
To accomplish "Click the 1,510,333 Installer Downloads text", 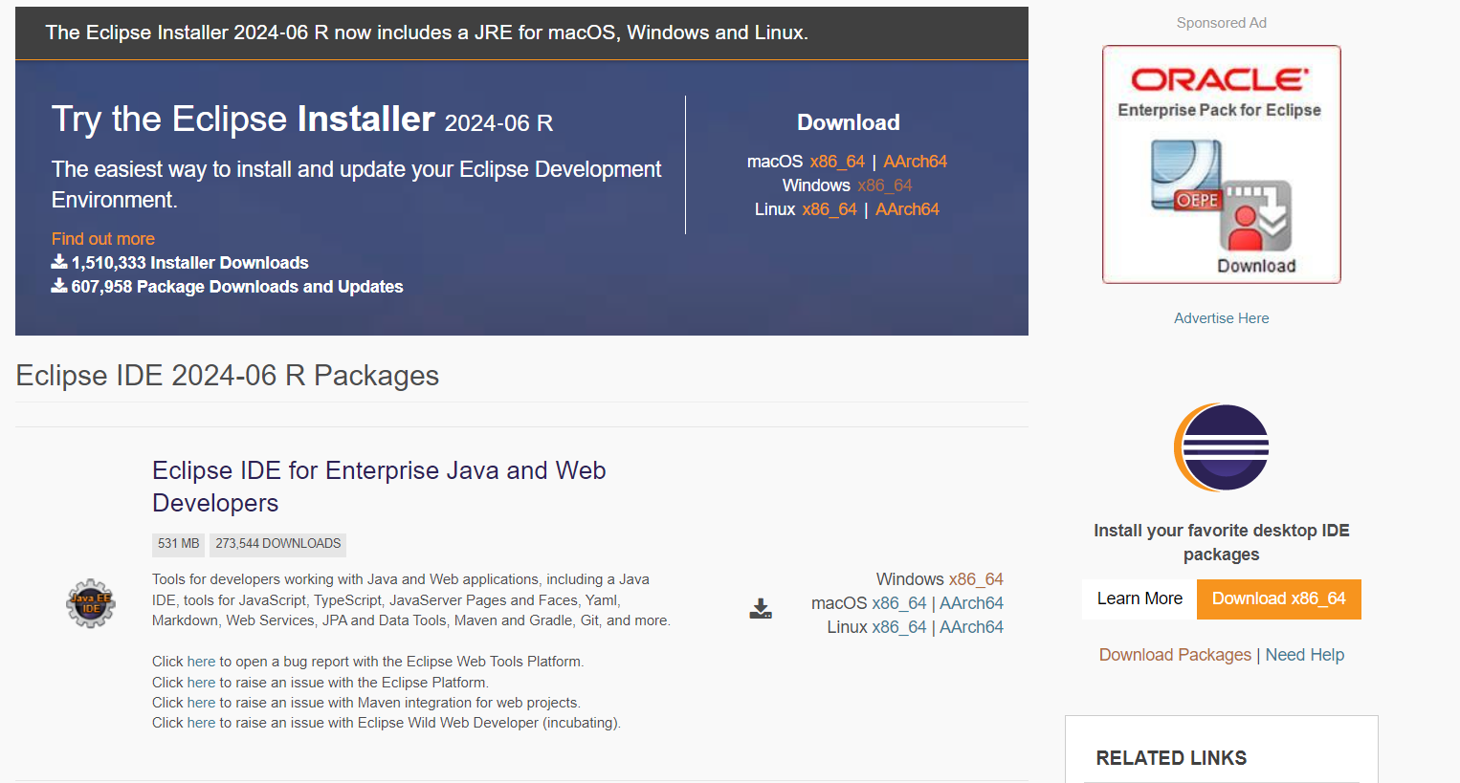I will pyautogui.click(x=190, y=263).
